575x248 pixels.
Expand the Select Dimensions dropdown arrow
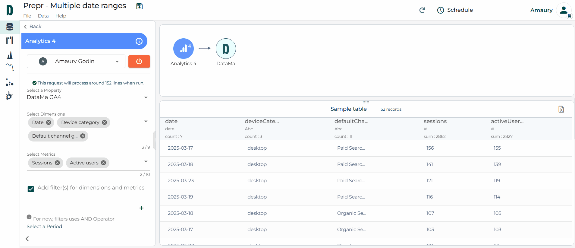[x=146, y=122]
